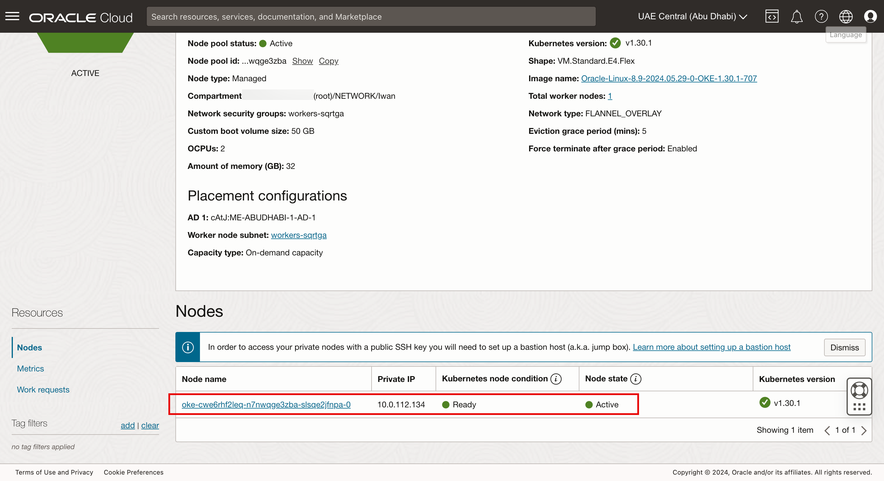Open the hamburger navigation menu
This screenshot has height=481, width=884.
(x=12, y=16)
